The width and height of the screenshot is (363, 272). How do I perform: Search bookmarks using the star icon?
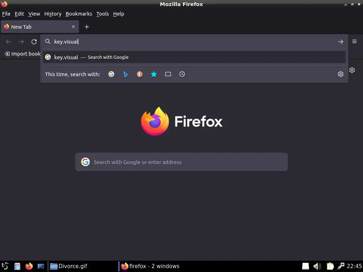(154, 74)
